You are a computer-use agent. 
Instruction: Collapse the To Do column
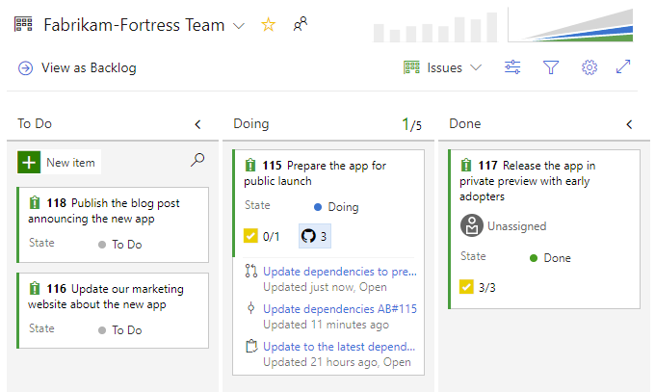click(197, 124)
